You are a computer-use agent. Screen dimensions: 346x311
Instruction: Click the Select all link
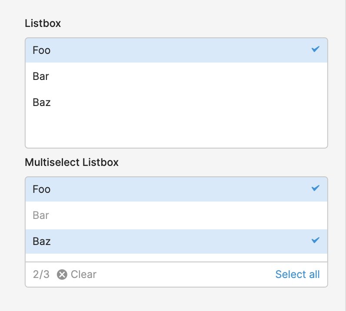[x=297, y=275]
